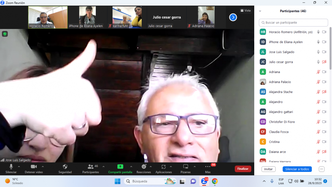Click Christofer Di Fiore's camera icon
This screenshot has width=332, height=187.
tap(324, 122)
